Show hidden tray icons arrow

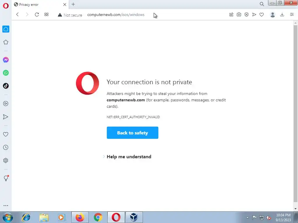click(247, 217)
